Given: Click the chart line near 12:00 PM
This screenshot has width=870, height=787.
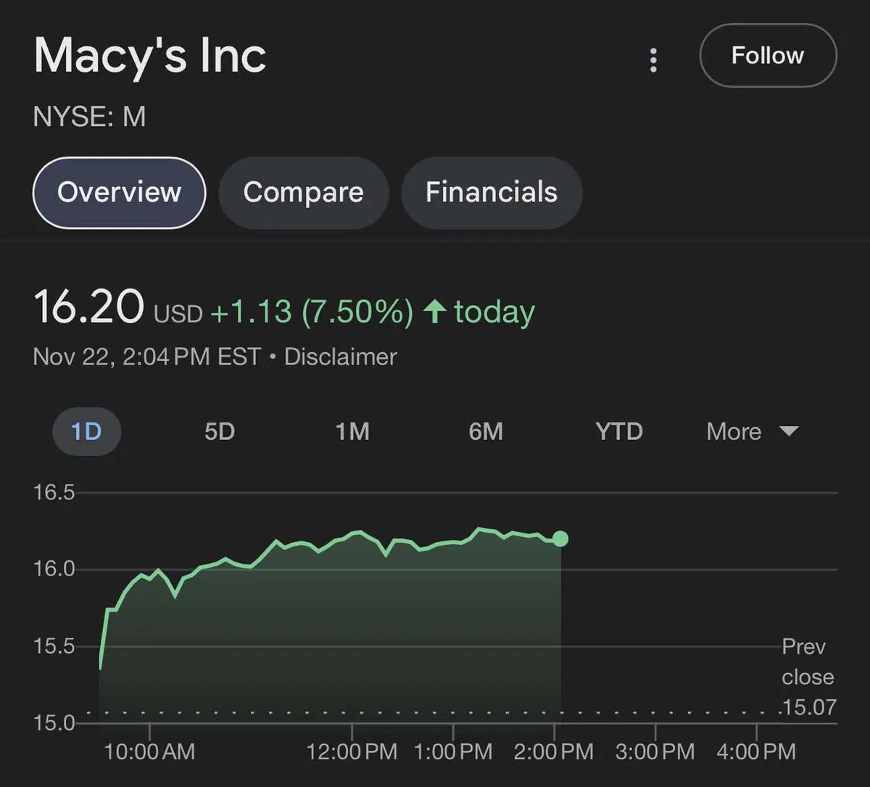Looking at the screenshot, I should tap(352, 533).
